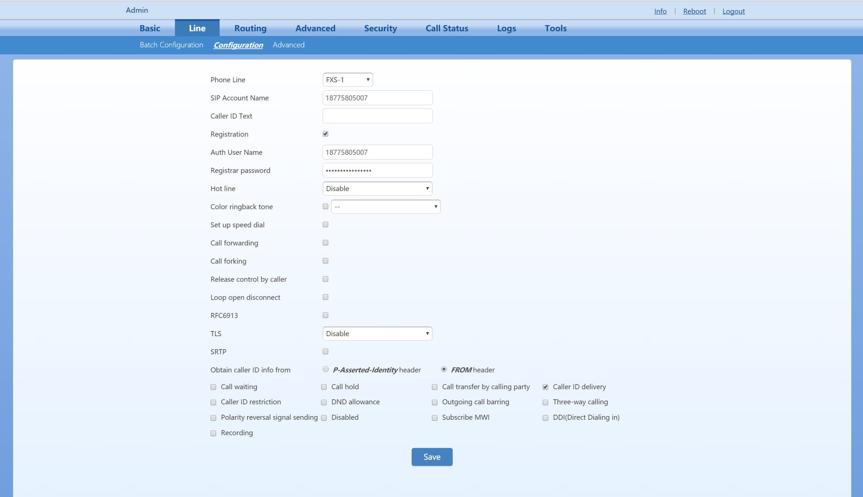This screenshot has width=863, height=497.
Task: Click the Admin label in the header
Action: click(x=137, y=10)
